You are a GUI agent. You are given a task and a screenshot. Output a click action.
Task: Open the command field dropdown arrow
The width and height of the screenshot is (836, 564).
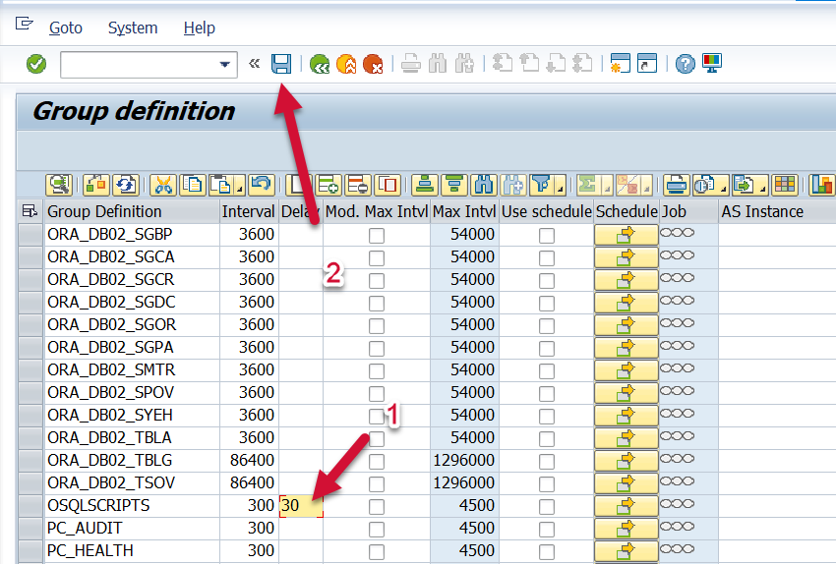[224, 65]
